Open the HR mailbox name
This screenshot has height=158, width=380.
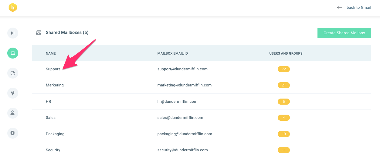[49, 102]
